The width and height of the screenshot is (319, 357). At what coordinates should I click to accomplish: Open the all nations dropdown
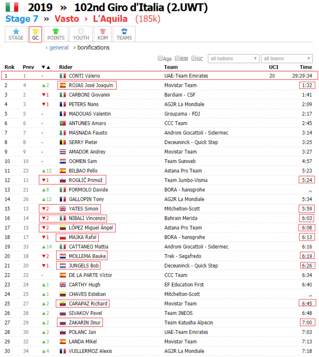pyautogui.click(x=233, y=58)
